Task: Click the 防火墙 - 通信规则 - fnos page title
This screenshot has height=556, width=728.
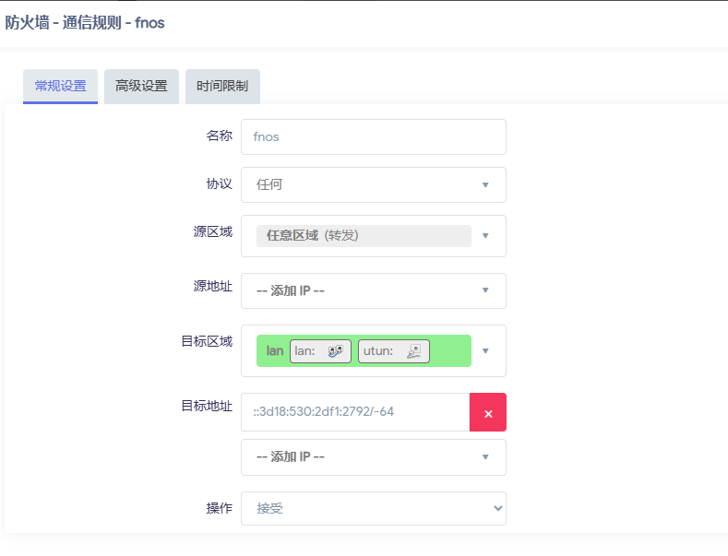Action: pos(85,22)
